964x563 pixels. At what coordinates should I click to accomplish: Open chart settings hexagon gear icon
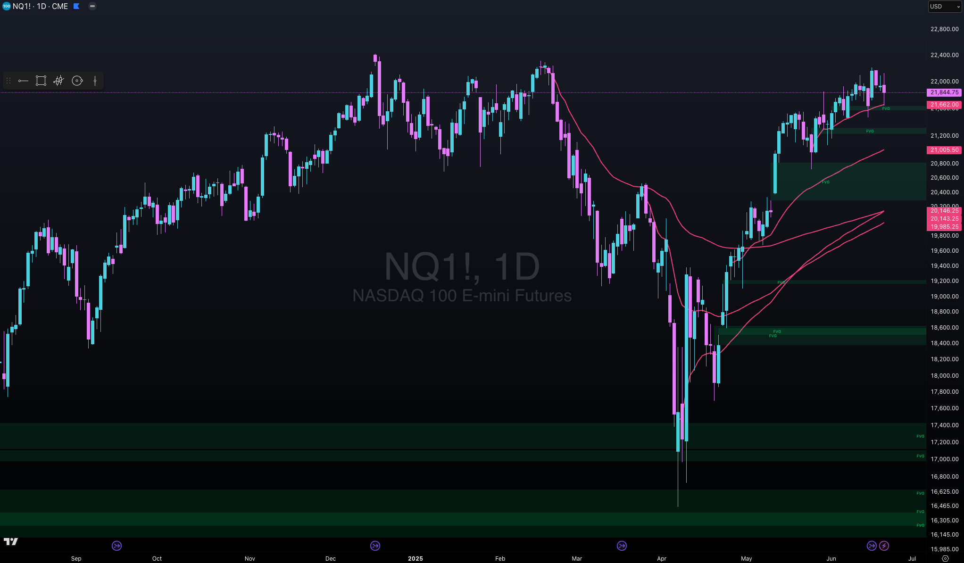tap(945, 558)
